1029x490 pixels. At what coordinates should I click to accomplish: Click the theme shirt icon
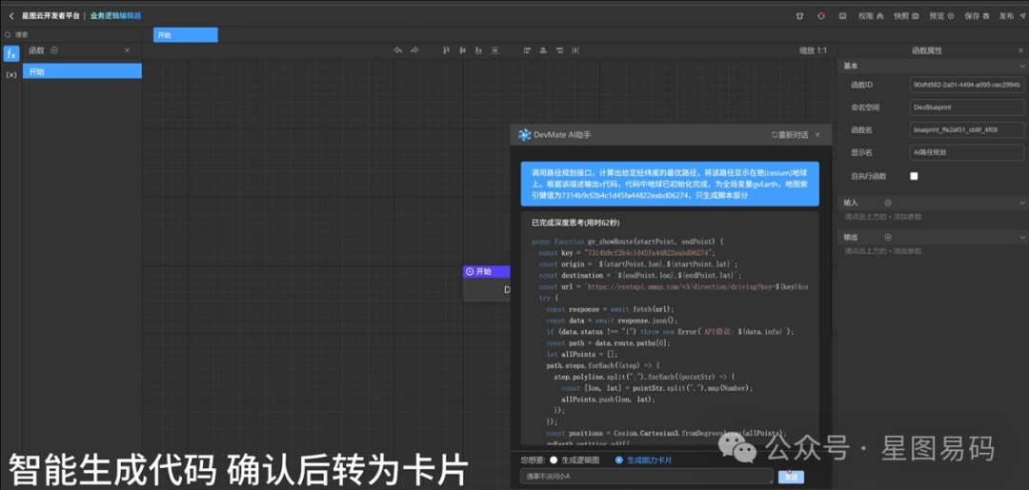coord(799,16)
